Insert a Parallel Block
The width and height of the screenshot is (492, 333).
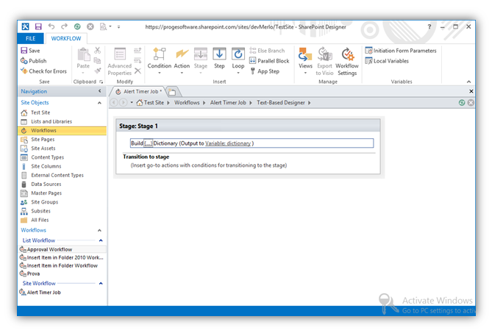[x=269, y=61]
